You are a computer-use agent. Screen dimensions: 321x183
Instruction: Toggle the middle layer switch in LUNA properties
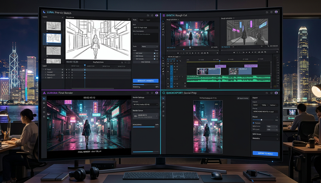click(155, 56)
